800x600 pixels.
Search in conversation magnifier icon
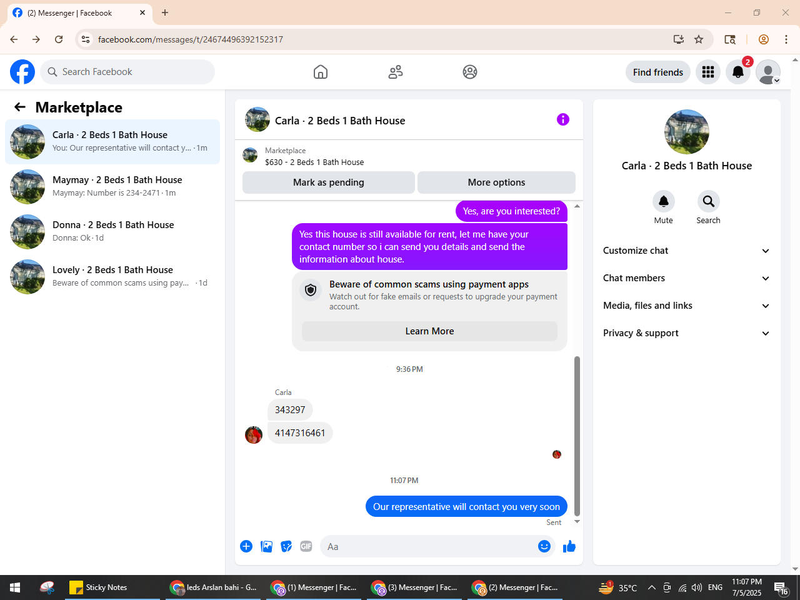(709, 201)
